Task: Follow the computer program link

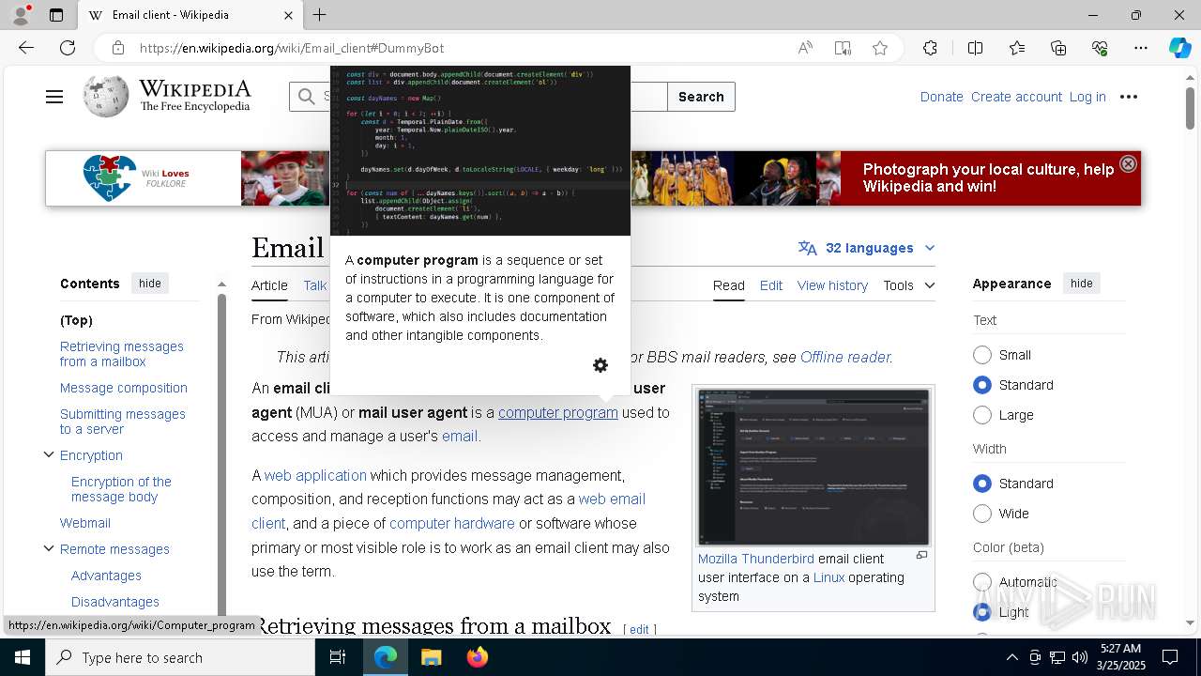Action: (557, 412)
